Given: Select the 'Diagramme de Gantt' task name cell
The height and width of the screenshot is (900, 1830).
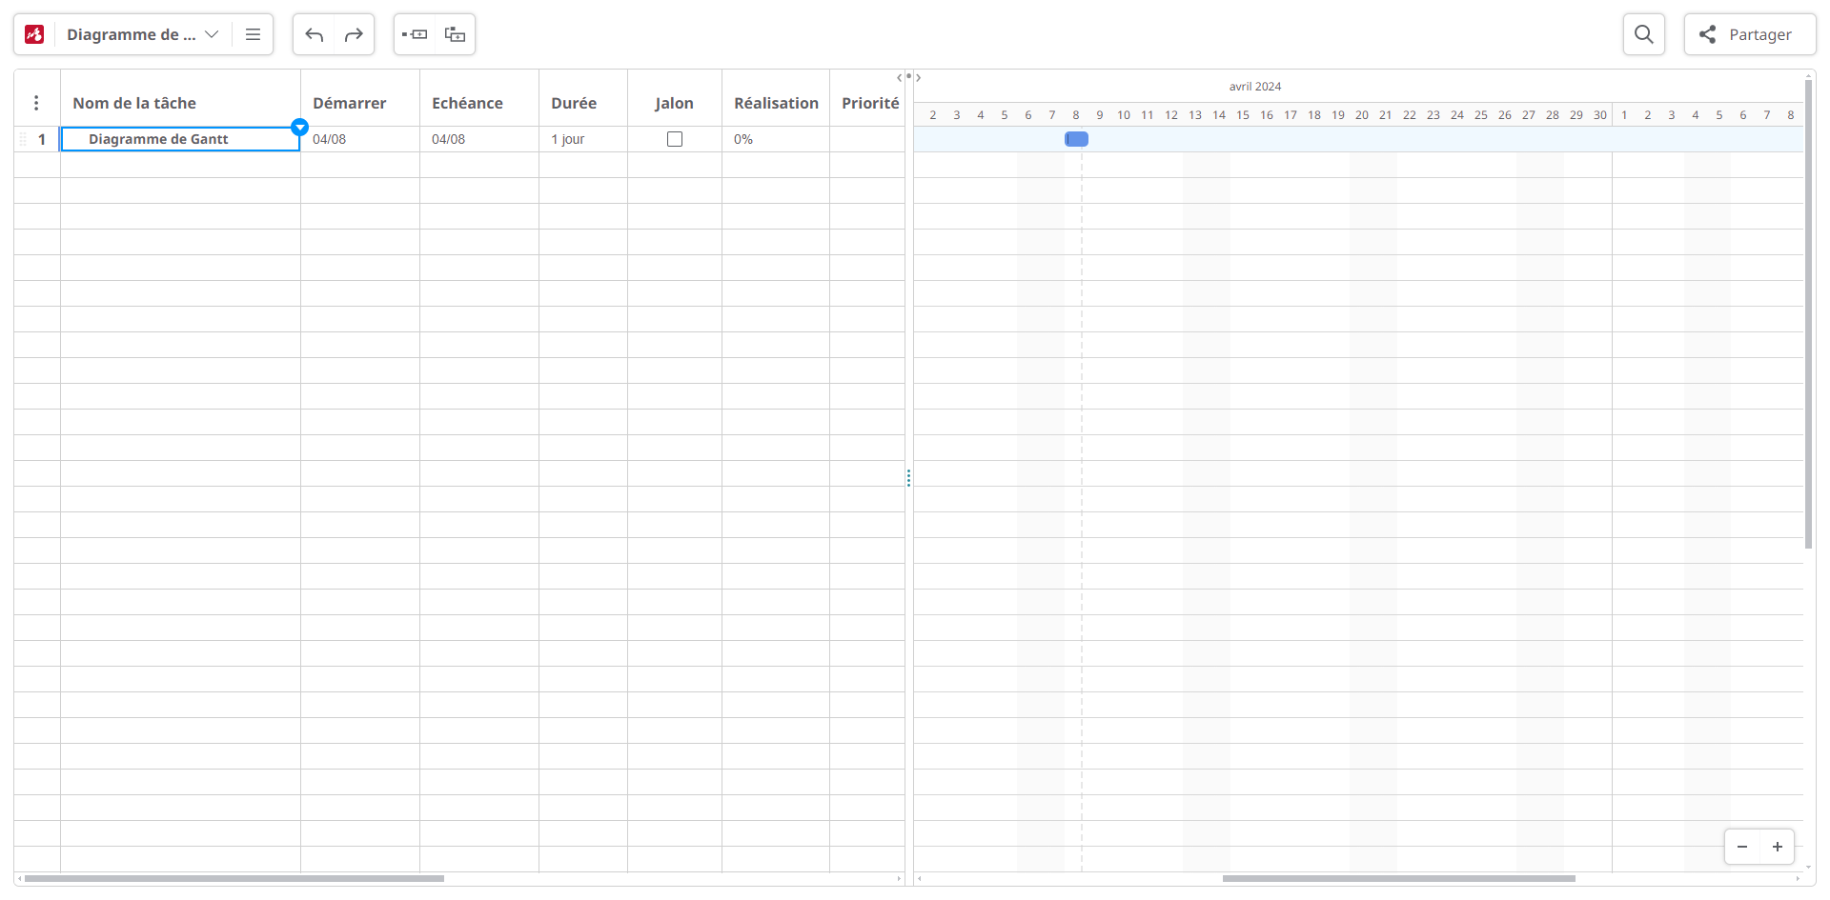Looking at the screenshot, I should [x=180, y=139].
